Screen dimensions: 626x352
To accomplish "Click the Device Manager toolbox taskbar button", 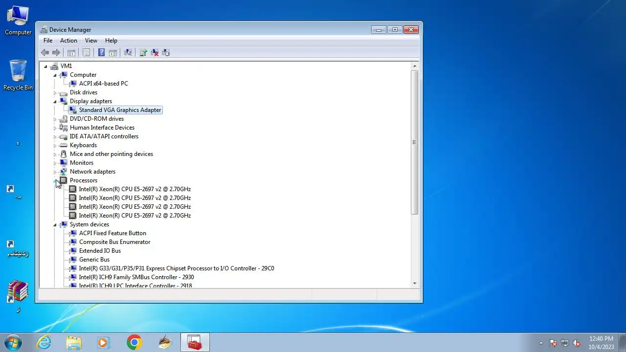I will pyautogui.click(x=195, y=342).
